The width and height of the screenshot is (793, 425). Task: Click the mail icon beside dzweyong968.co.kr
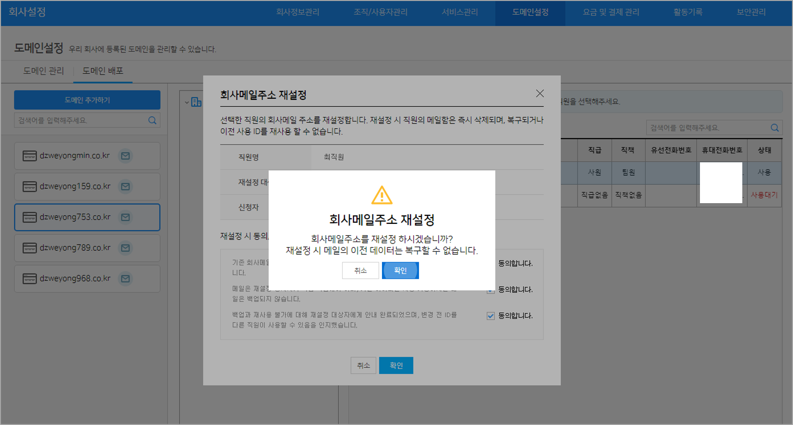tap(126, 278)
